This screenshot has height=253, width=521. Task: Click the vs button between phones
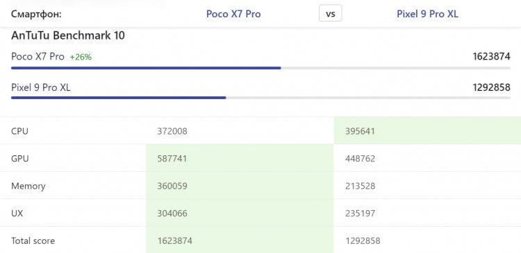coord(330,14)
